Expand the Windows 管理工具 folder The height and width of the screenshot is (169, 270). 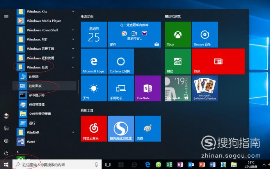44,49
